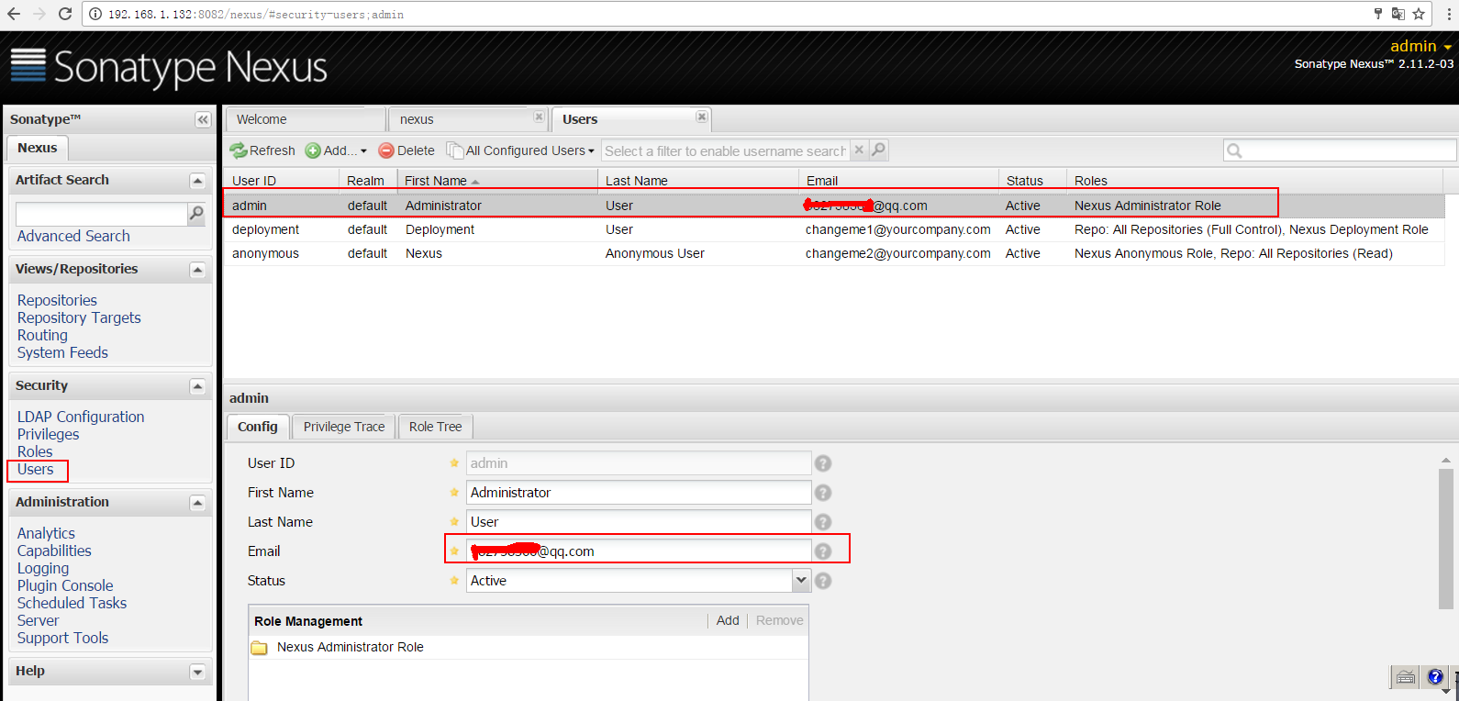Collapse the Sonatype sidebar panel
This screenshot has height=701, width=1459.
coord(203,119)
